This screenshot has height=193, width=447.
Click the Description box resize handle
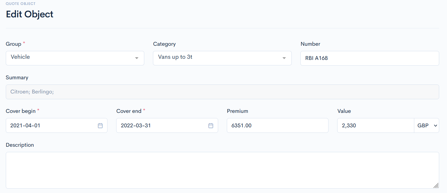[x=436, y=185]
